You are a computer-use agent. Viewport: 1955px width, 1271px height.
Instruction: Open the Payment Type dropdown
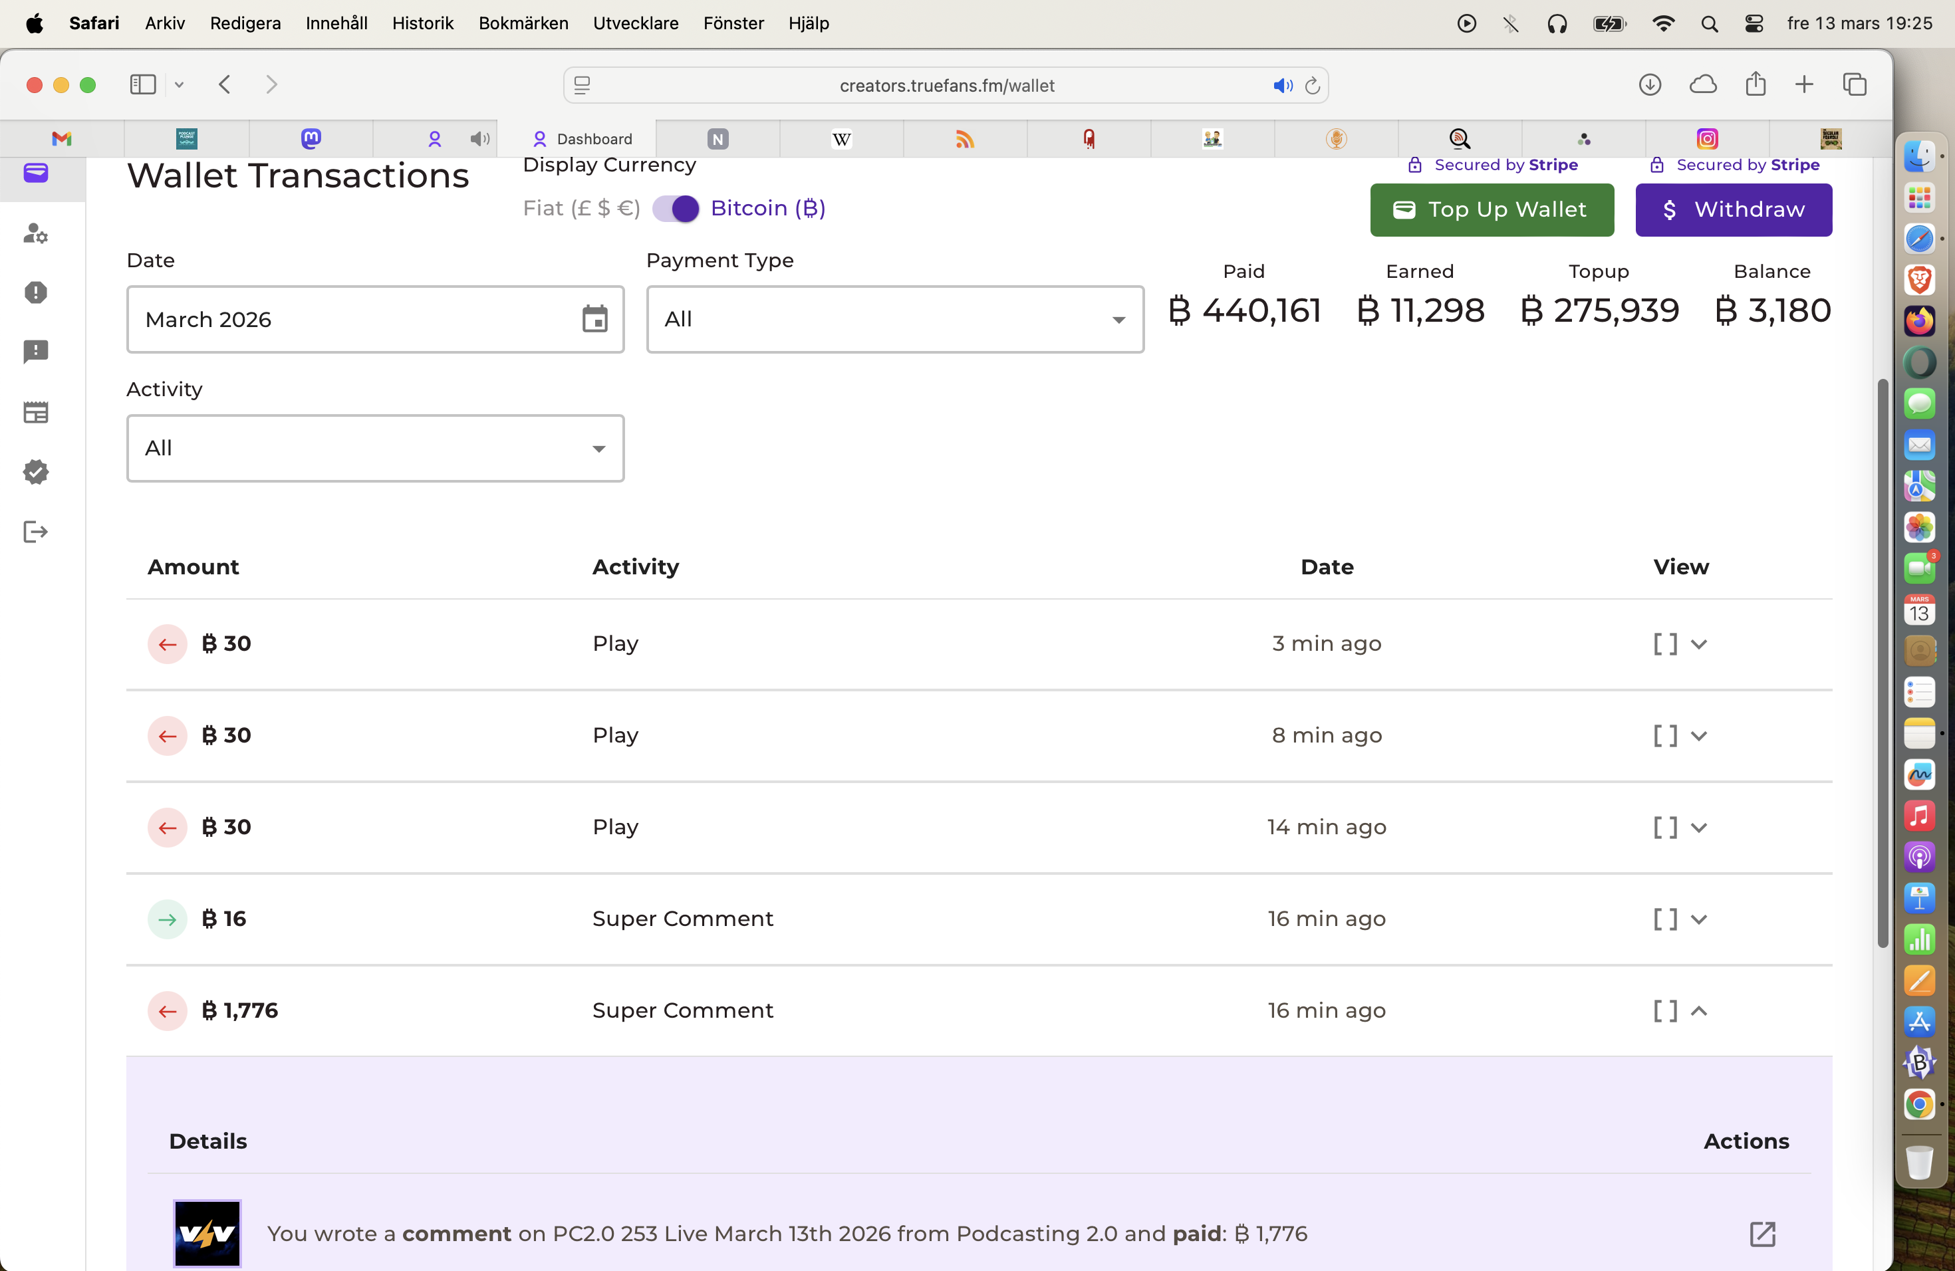(x=894, y=318)
